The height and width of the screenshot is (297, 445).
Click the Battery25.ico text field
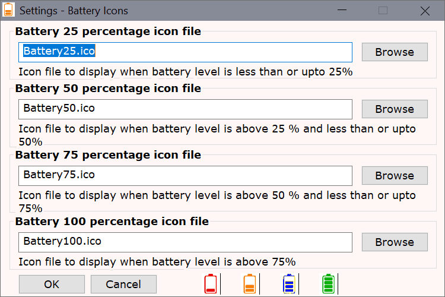[x=185, y=52]
